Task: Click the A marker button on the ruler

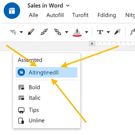Action: pos(92,44)
